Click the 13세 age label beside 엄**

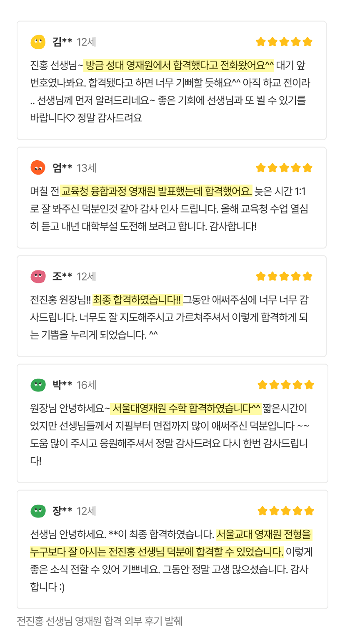coord(87,168)
